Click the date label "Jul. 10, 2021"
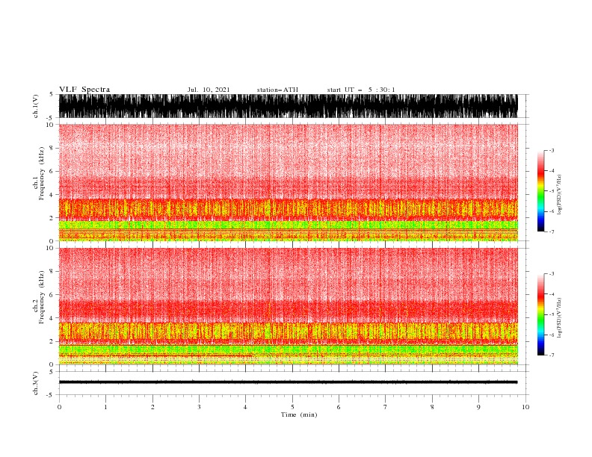The image size is (592, 457). click(x=209, y=90)
